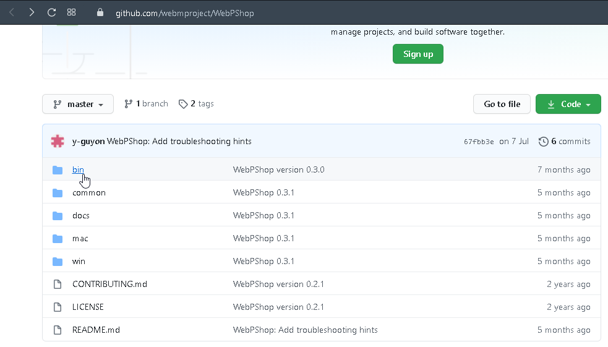
Task: Click the clock history icon beside commits
Action: tap(544, 142)
